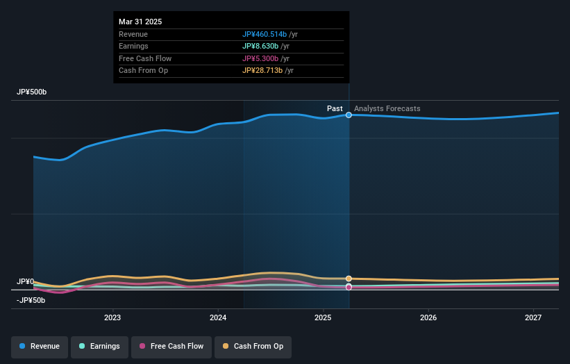Click the Mar 31 2025 tooltip date
The width and height of the screenshot is (570, 364).
[140, 22]
